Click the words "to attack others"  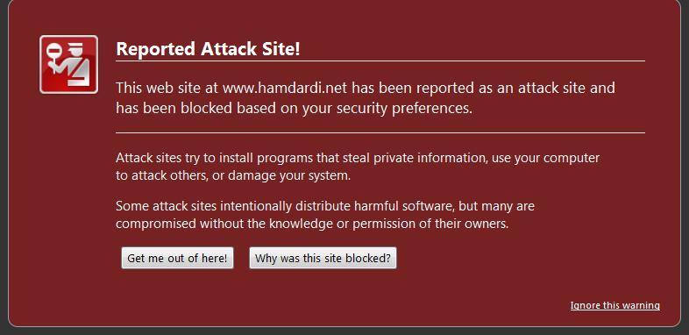[x=160, y=176]
